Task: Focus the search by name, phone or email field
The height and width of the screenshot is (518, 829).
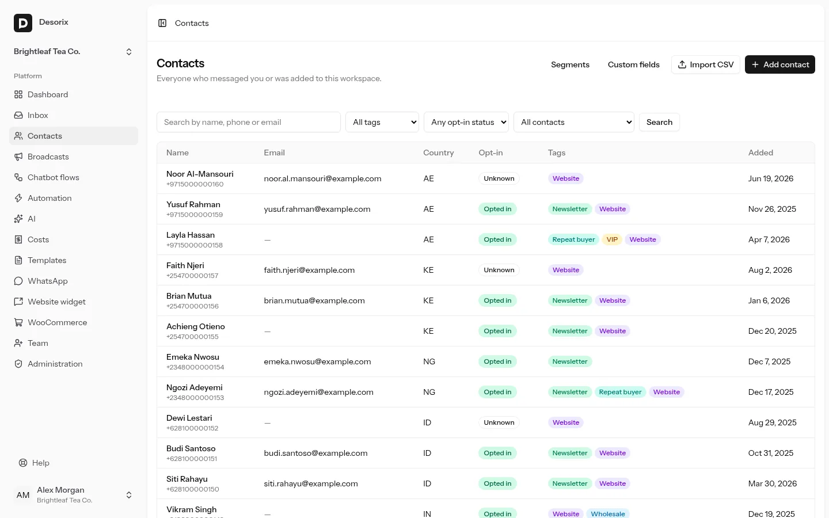Action: pos(249,122)
